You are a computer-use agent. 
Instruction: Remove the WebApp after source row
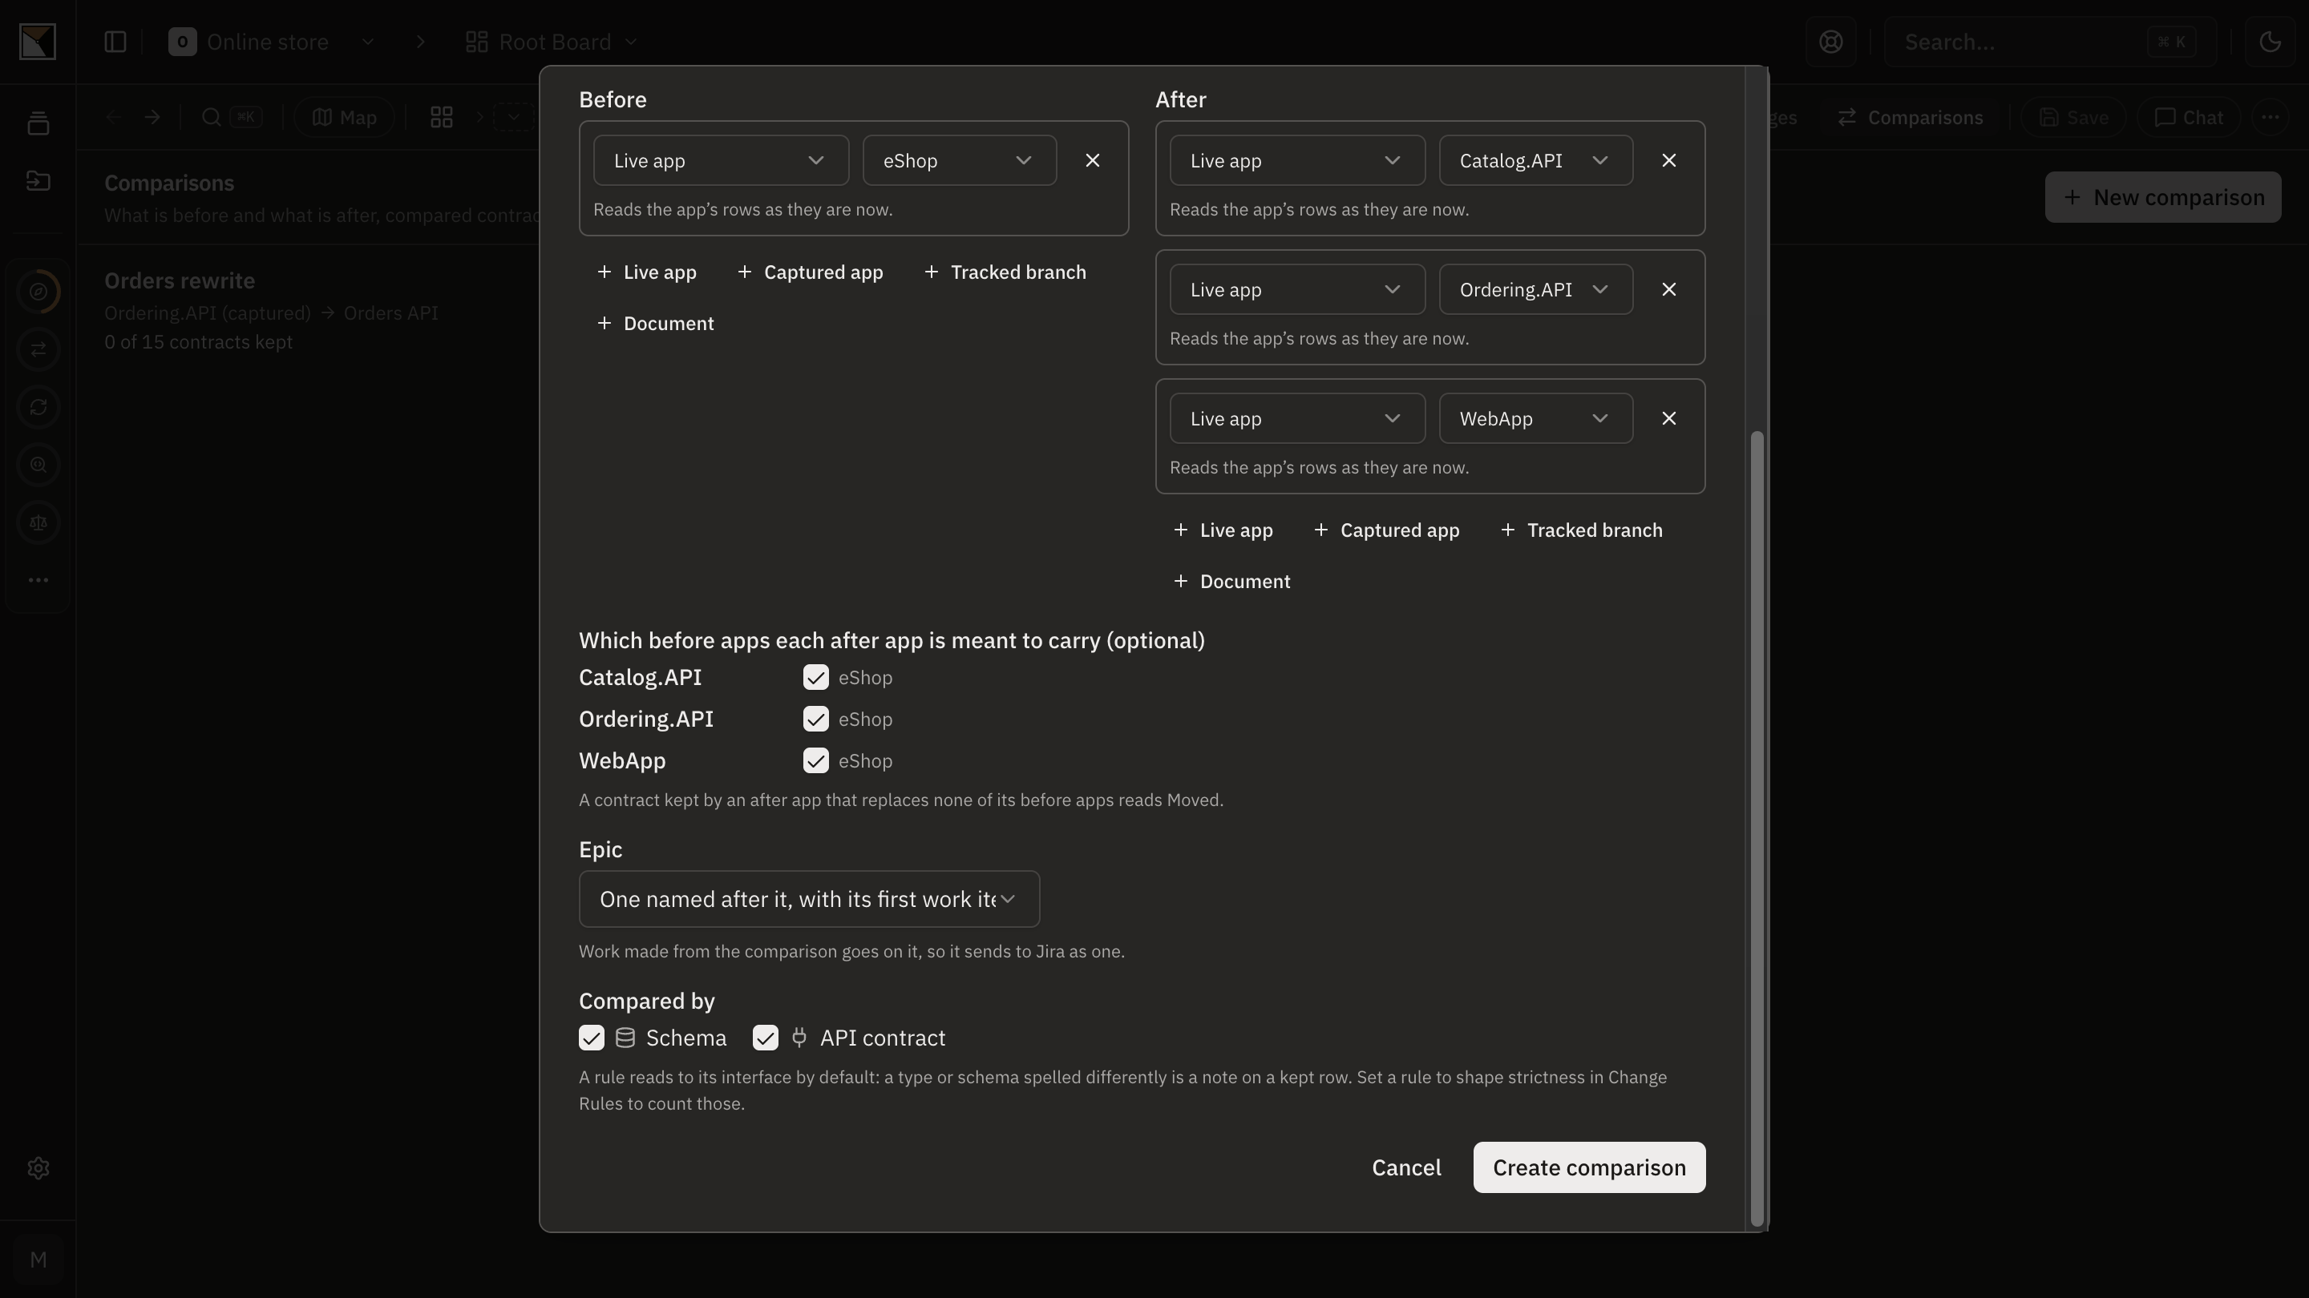click(x=1668, y=418)
